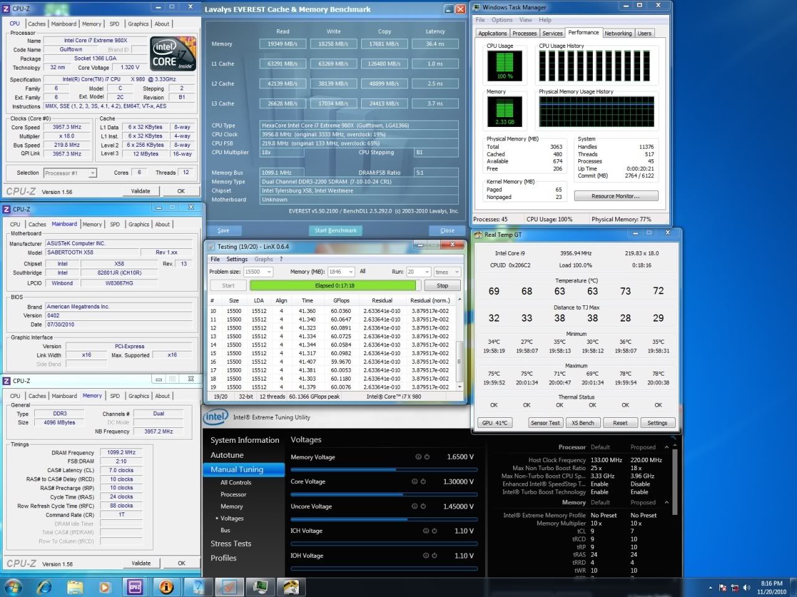This screenshot has height=597, width=797.
Task: Click the Start Benchmark button in EVEREST
Action: click(336, 230)
